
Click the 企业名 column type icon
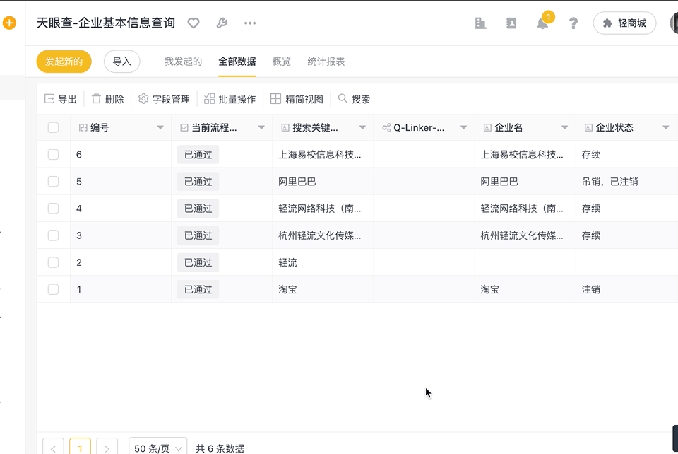pos(487,128)
